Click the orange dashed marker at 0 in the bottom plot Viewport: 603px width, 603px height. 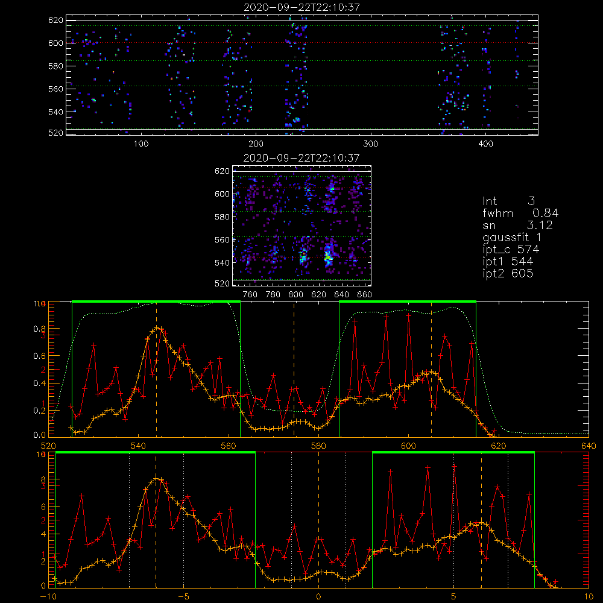tap(318, 520)
